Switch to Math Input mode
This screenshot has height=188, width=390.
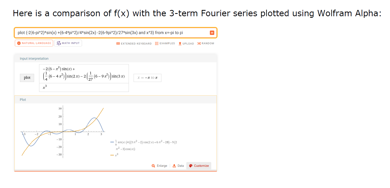coord(68,43)
